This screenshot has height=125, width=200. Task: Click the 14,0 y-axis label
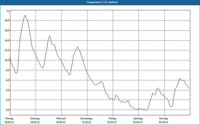coord(7,40)
